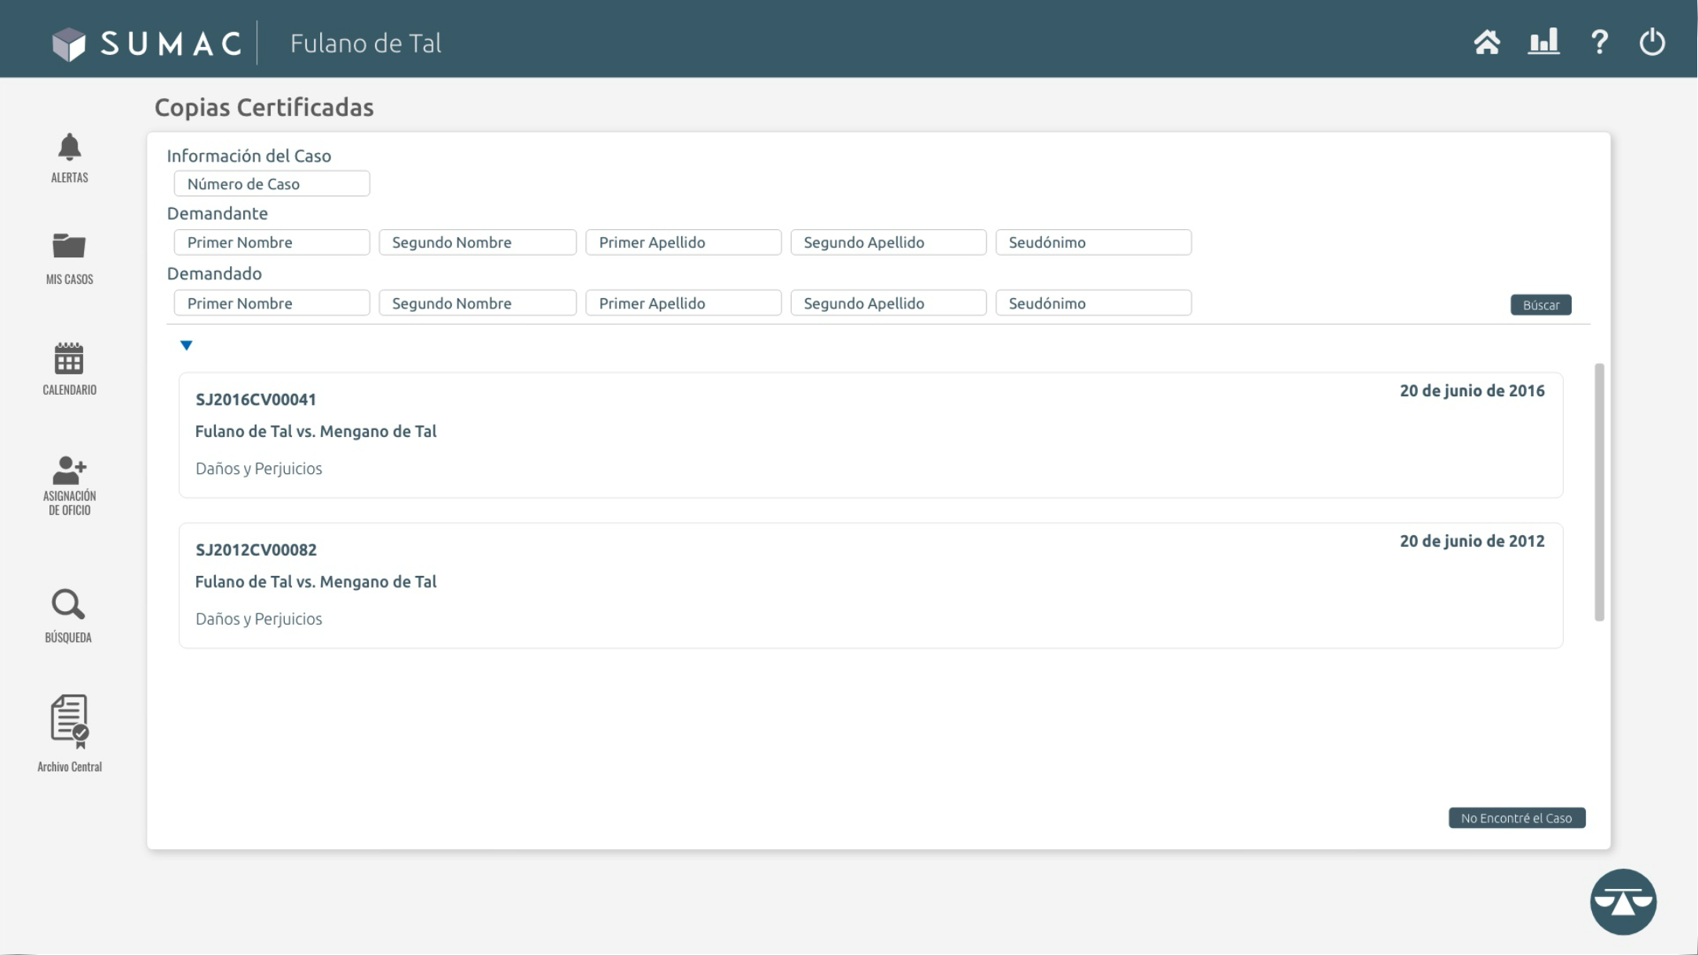Image resolution: width=1698 pixels, height=955 pixels.
Task: Focus the Número de Caso field
Action: 271,184
